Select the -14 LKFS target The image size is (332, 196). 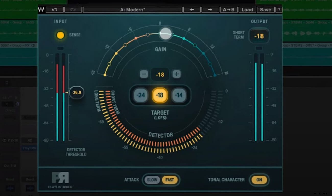[179, 95]
